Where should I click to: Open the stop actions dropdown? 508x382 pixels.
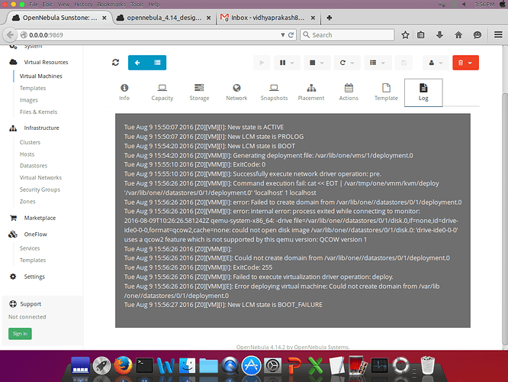317,63
